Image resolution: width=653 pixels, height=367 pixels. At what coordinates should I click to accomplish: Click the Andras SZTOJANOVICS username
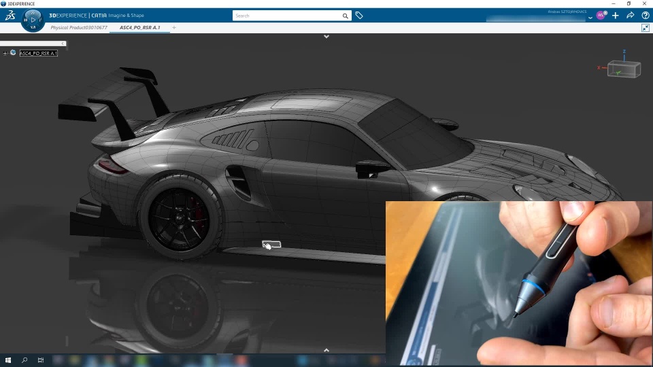pyautogui.click(x=567, y=12)
